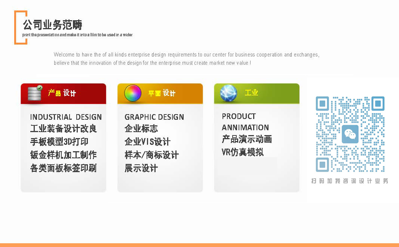Click the top-left QR code corner marker

pyautogui.click(x=322, y=104)
